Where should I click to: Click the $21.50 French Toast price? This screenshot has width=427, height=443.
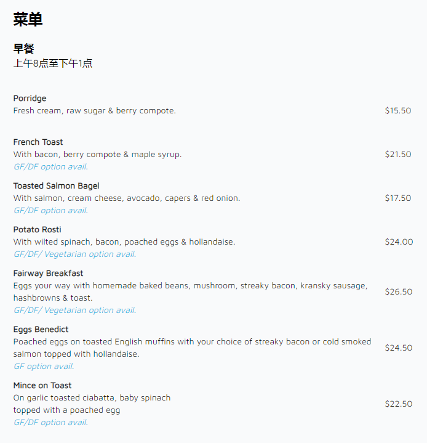tap(398, 155)
